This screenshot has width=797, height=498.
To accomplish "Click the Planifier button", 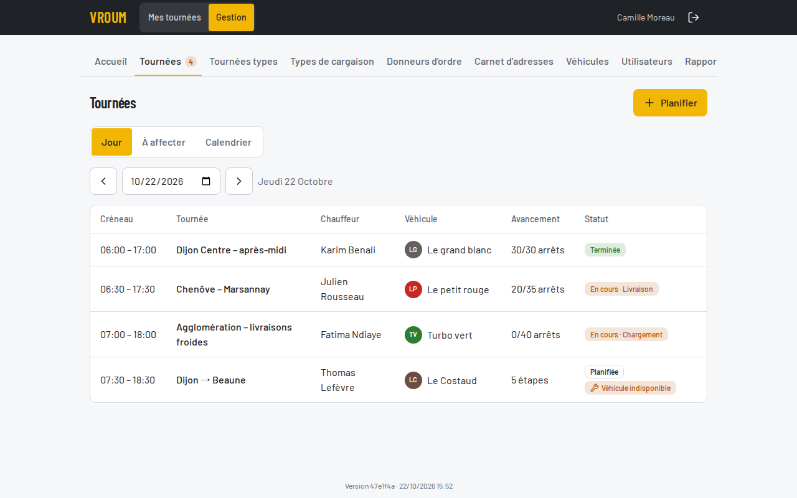I will point(670,103).
